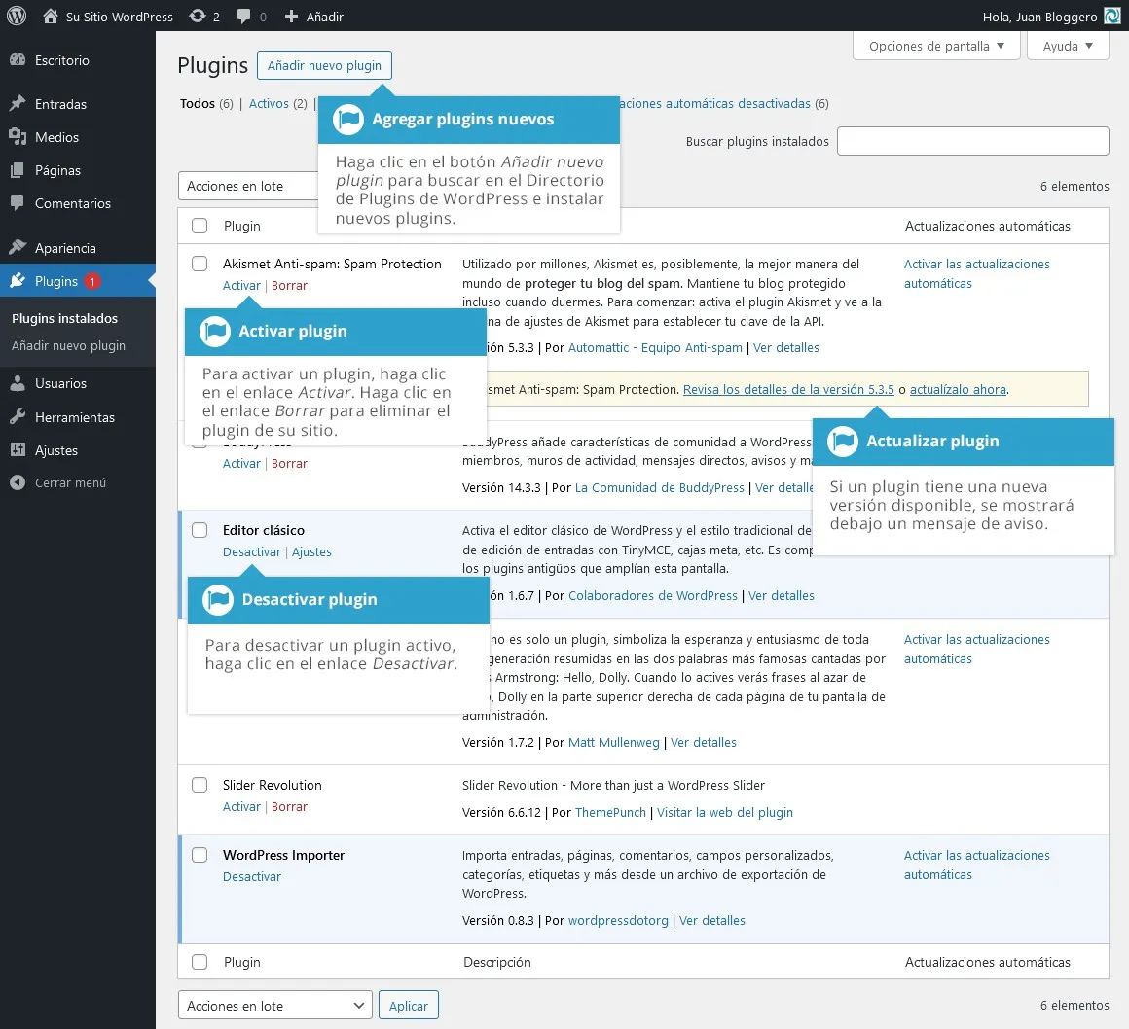Viewport: 1129px width, 1029px height.
Task: Open Visitar la web del plugin link
Action: tap(724, 812)
